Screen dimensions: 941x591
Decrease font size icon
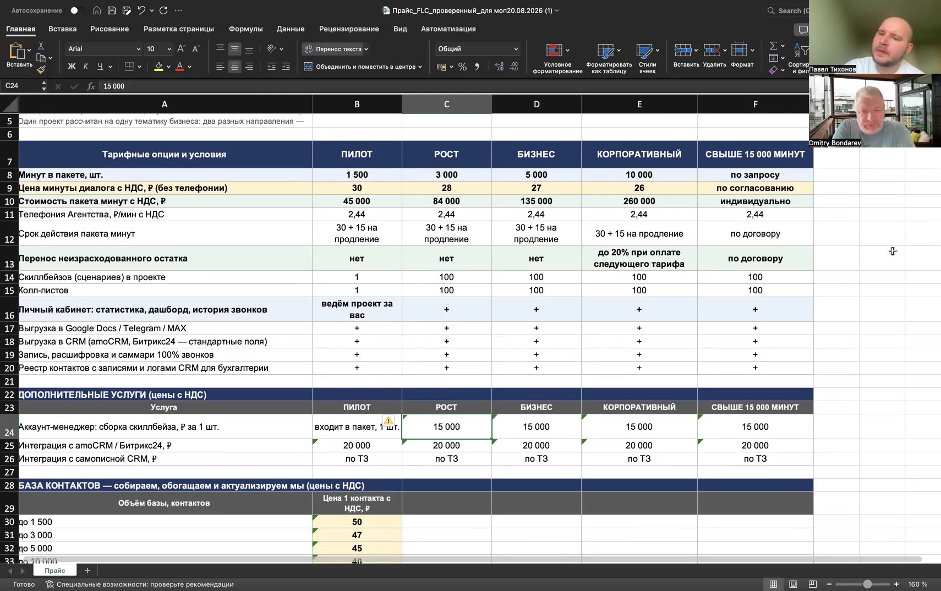[x=195, y=49]
